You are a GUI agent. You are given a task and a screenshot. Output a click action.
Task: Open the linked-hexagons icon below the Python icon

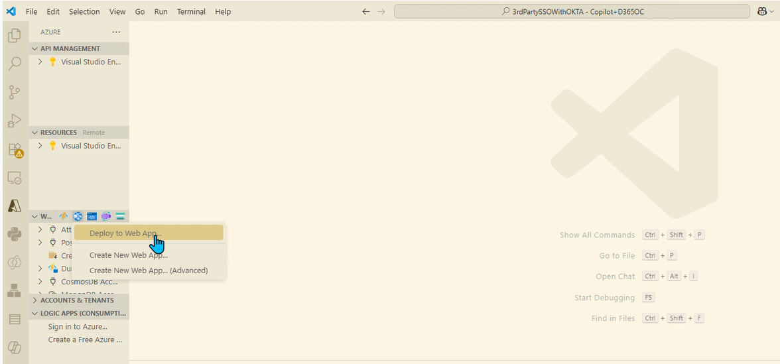coord(15,263)
